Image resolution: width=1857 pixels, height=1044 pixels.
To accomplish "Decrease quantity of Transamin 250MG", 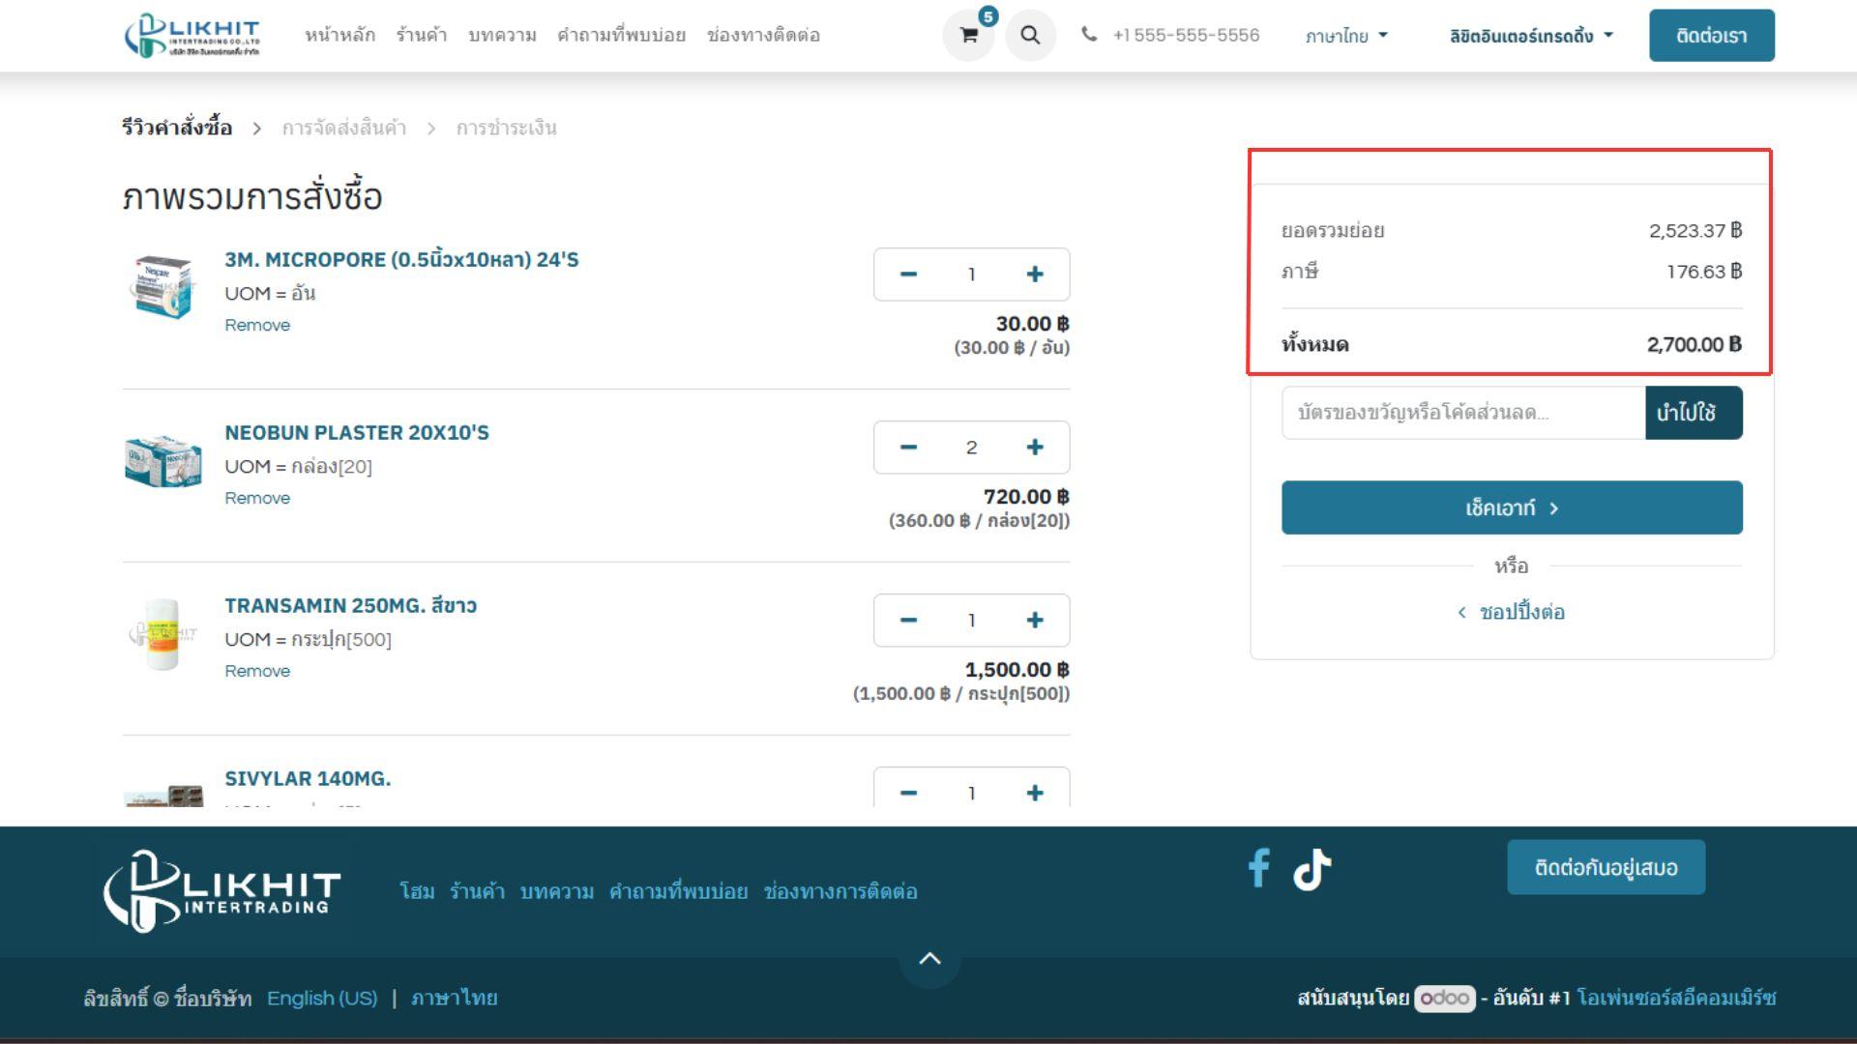I will point(907,621).
